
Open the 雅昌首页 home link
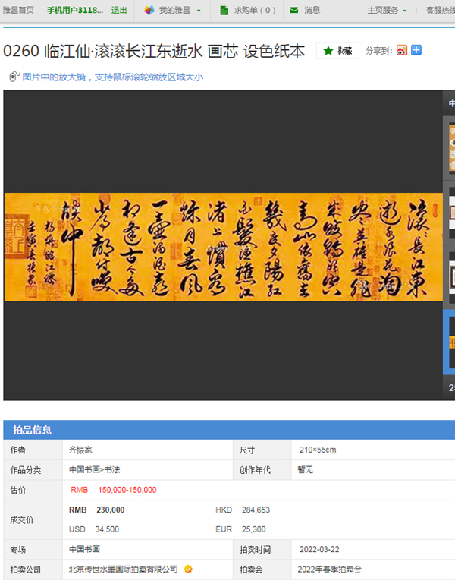point(18,10)
